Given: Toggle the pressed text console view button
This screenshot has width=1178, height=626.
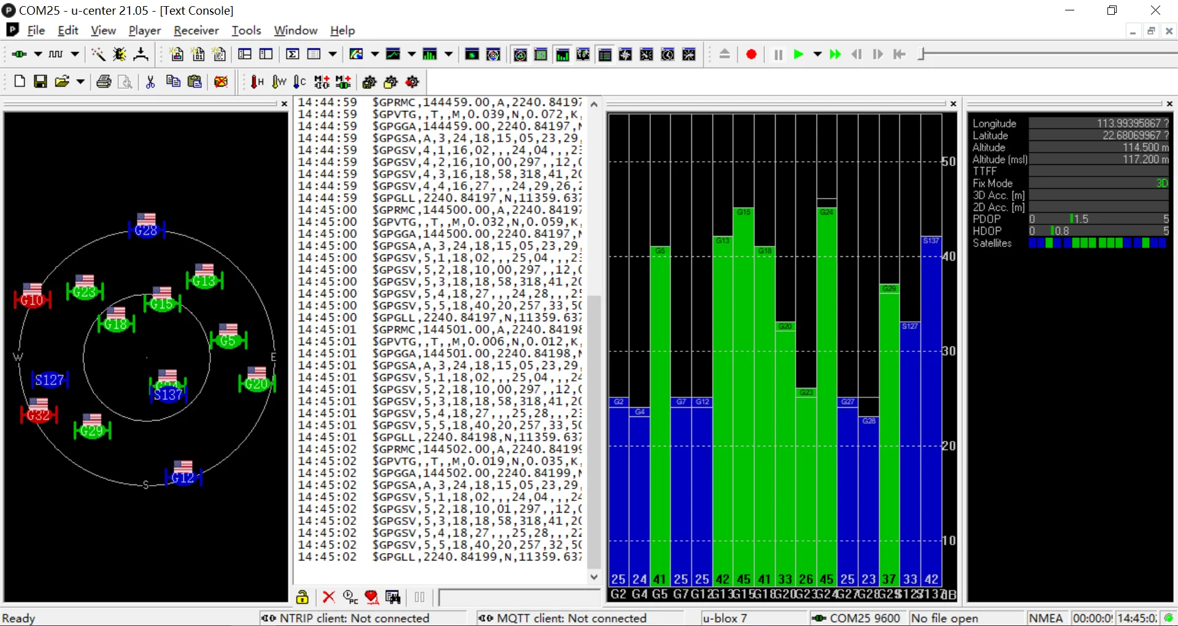Looking at the screenshot, I should pos(605,55).
